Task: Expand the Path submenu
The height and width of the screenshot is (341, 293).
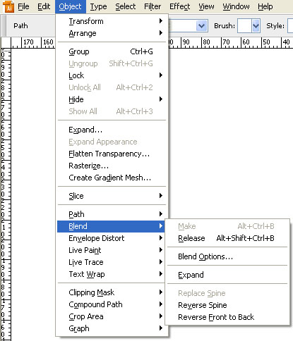Action: tap(112, 214)
